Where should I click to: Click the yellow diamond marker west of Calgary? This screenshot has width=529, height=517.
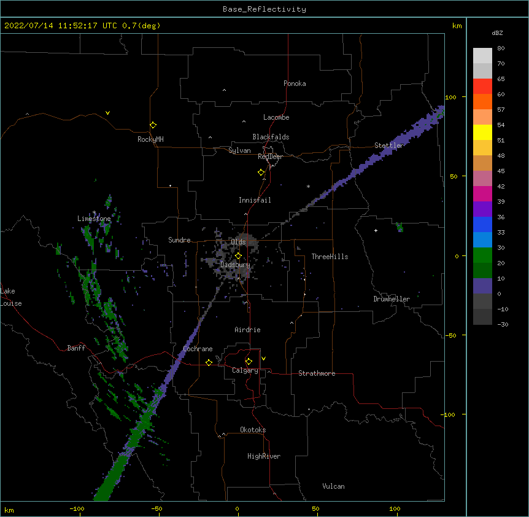pyautogui.click(x=209, y=362)
